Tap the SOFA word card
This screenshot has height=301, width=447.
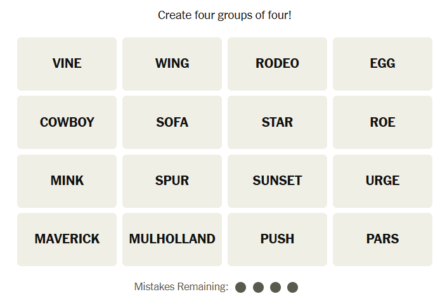172,122
